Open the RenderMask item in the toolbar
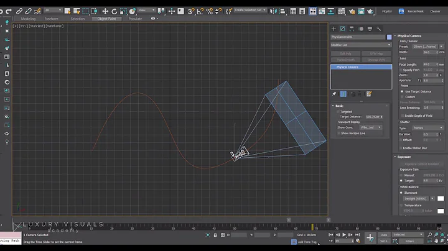Viewport: 448px width, 251px height. coord(416,11)
